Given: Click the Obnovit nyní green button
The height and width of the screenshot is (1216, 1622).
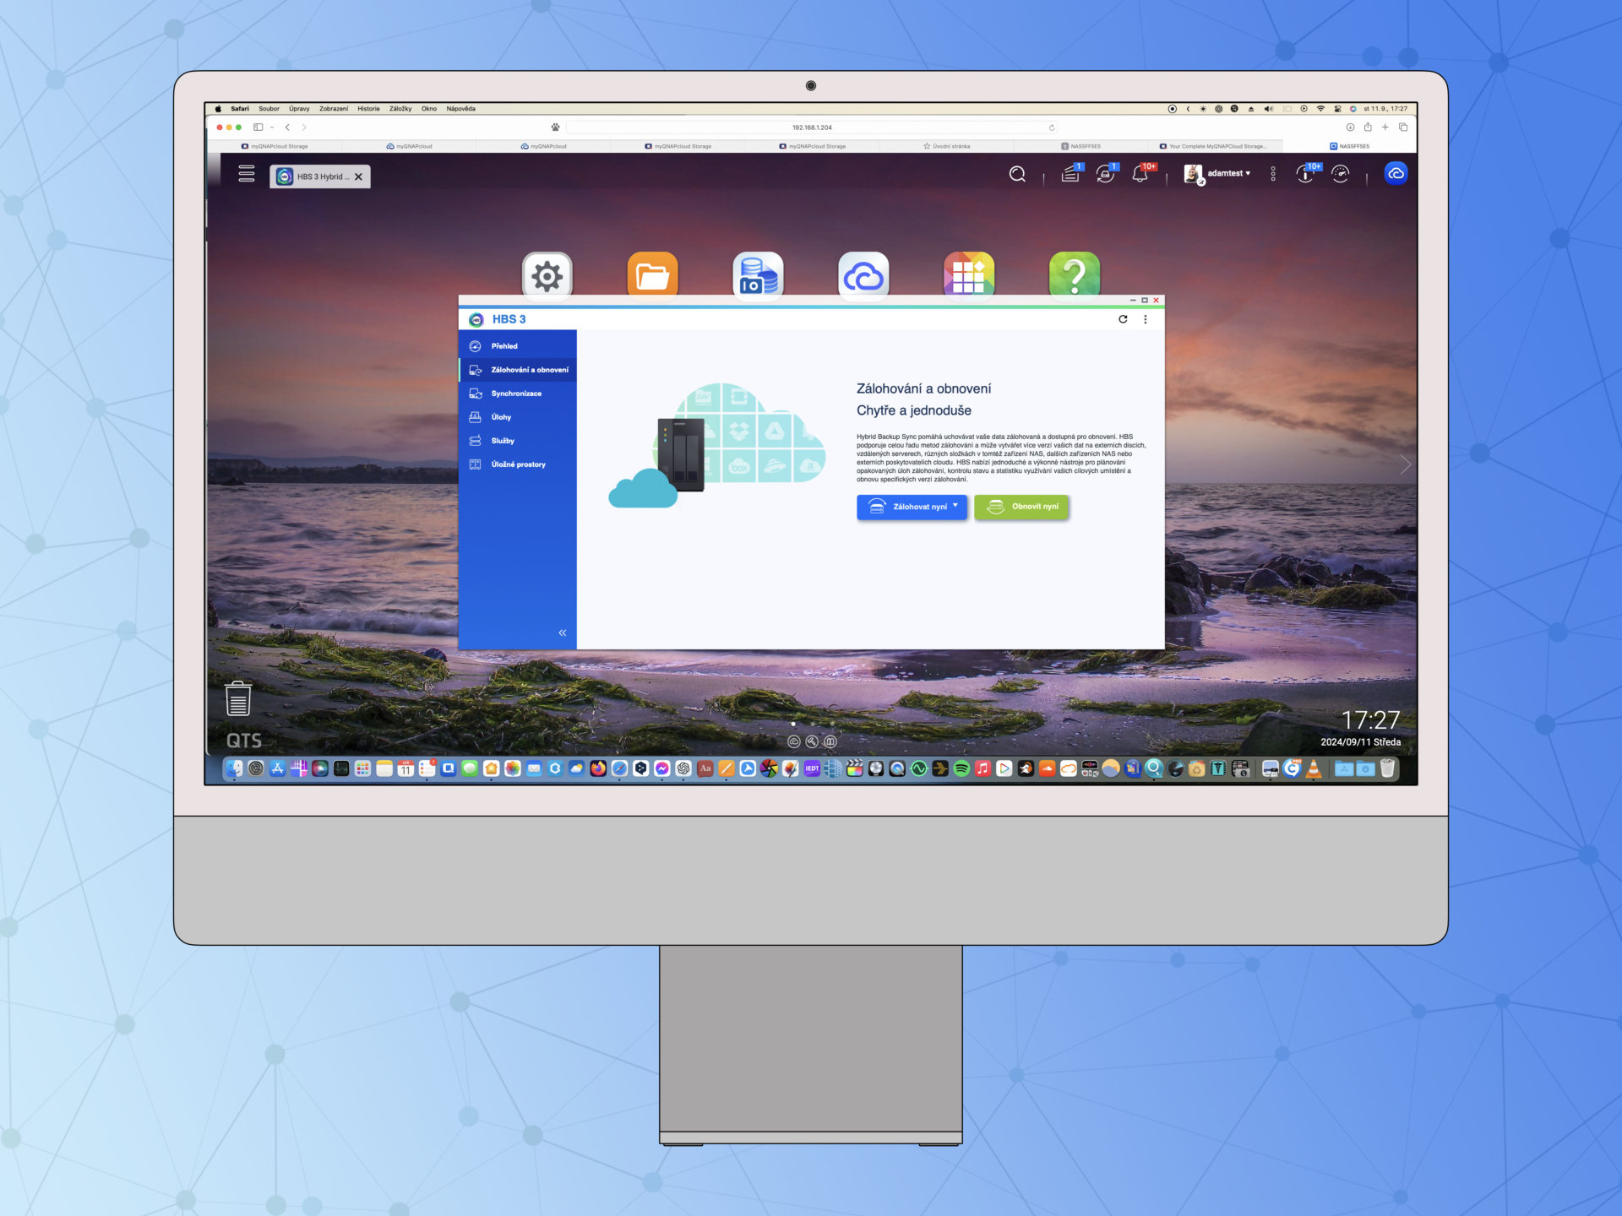Looking at the screenshot, I should 1022,507.
